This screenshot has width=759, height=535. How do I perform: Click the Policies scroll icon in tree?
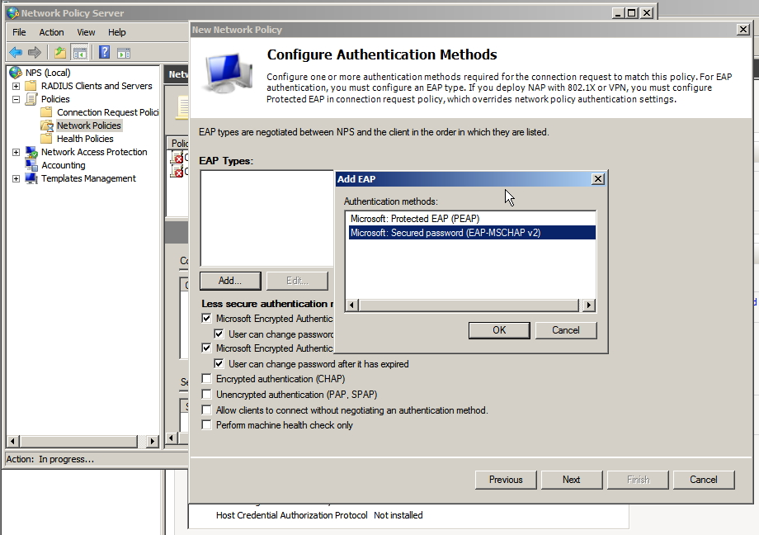click(x=31, y=99)
